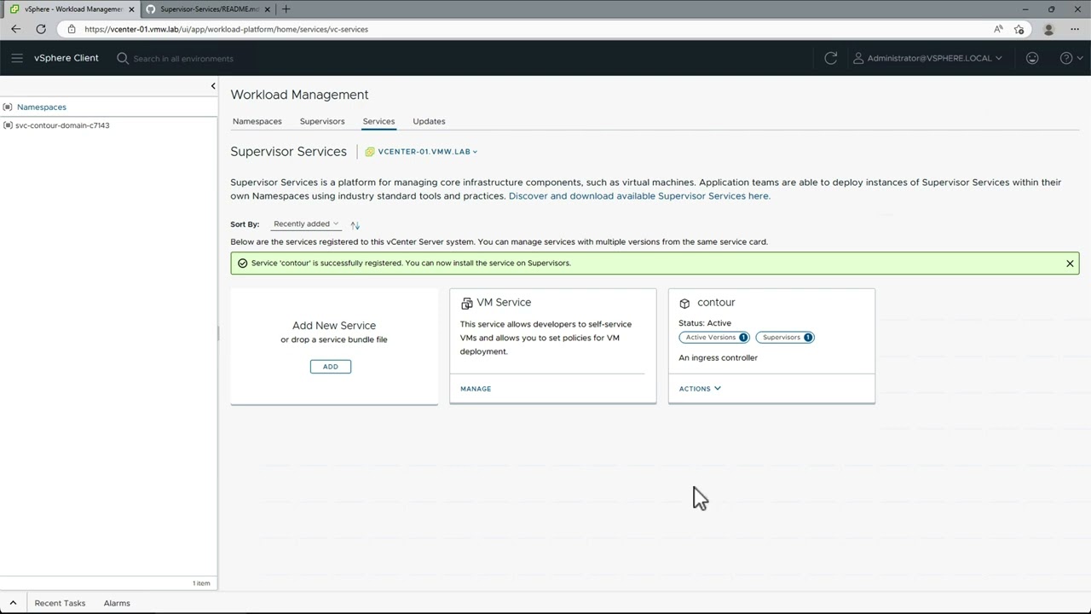This screenshot has height=614, width=1091.
Task: Click the green success check icon
Action: click(242, 264)
